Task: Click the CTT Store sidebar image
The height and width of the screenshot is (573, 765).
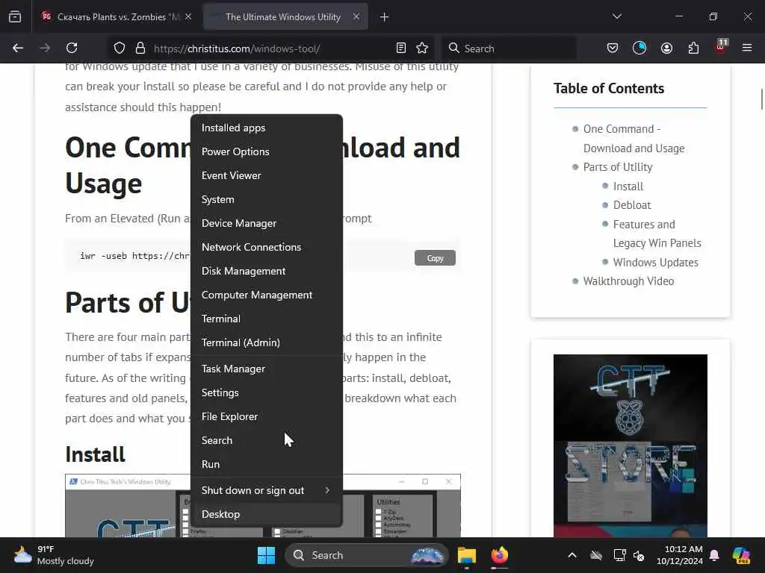Action: click(x=631, y=446)
